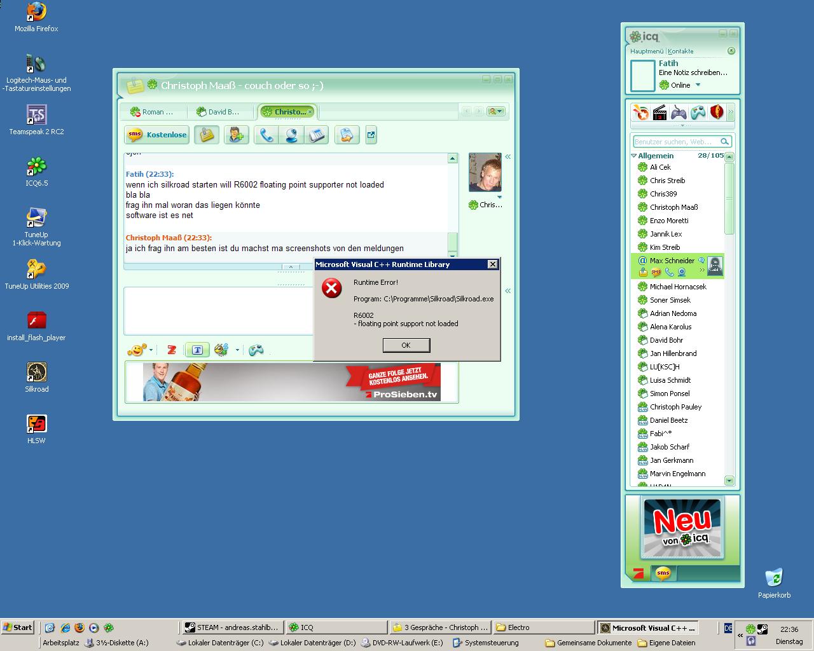Open the game controller icon below message box
This screenshot has height=651, width=814.
256,350
